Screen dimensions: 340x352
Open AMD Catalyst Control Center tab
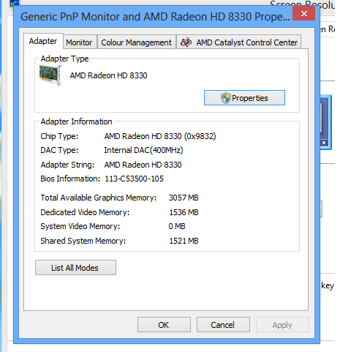(239, 42)
